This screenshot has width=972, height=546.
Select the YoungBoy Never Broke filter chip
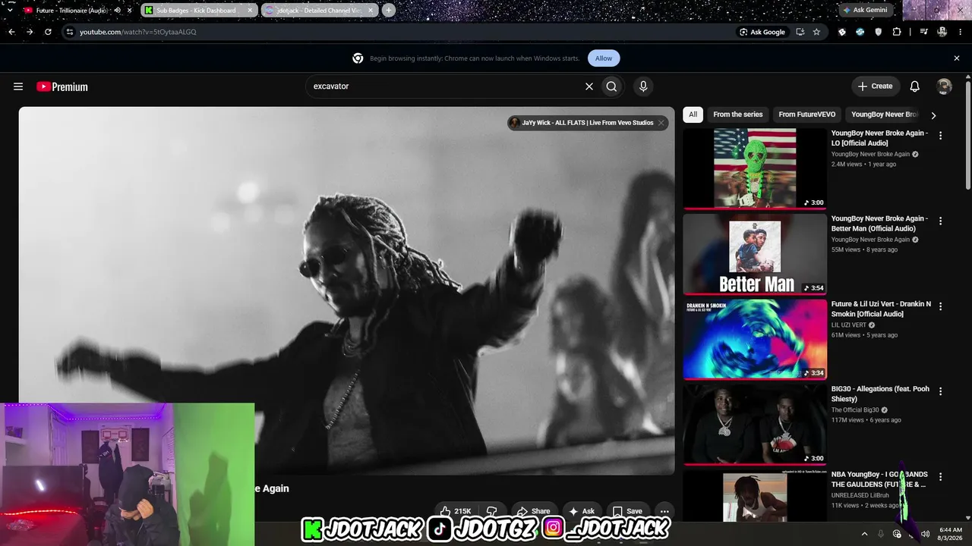click(x=885, y=115)
